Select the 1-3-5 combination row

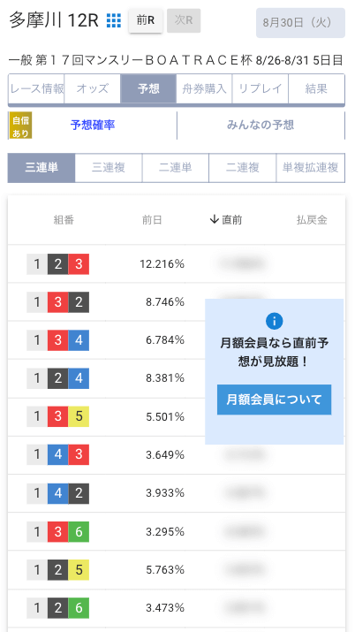(x=177, y=416)
